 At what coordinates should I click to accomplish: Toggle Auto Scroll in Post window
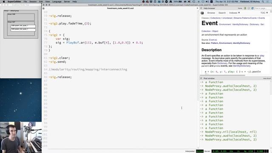click(267, 78)
